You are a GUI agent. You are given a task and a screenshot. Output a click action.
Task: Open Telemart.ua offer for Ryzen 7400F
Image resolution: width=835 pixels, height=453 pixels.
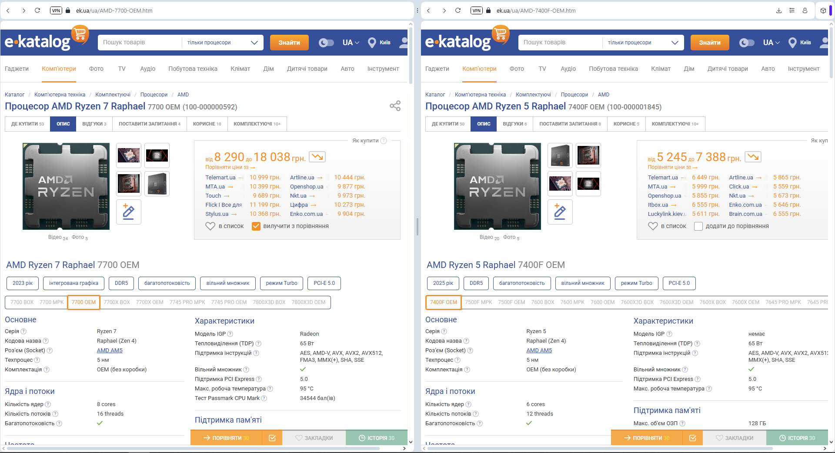point(663,177)
